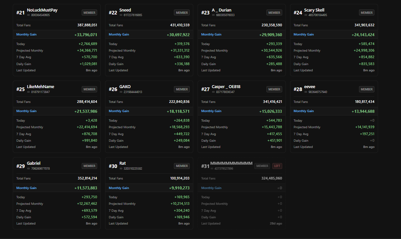
Task: Click ID number 231984444013
Action: click(x=133, y=92)
